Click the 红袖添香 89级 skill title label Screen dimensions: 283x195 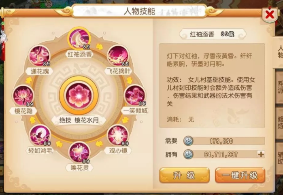[213, 34]
